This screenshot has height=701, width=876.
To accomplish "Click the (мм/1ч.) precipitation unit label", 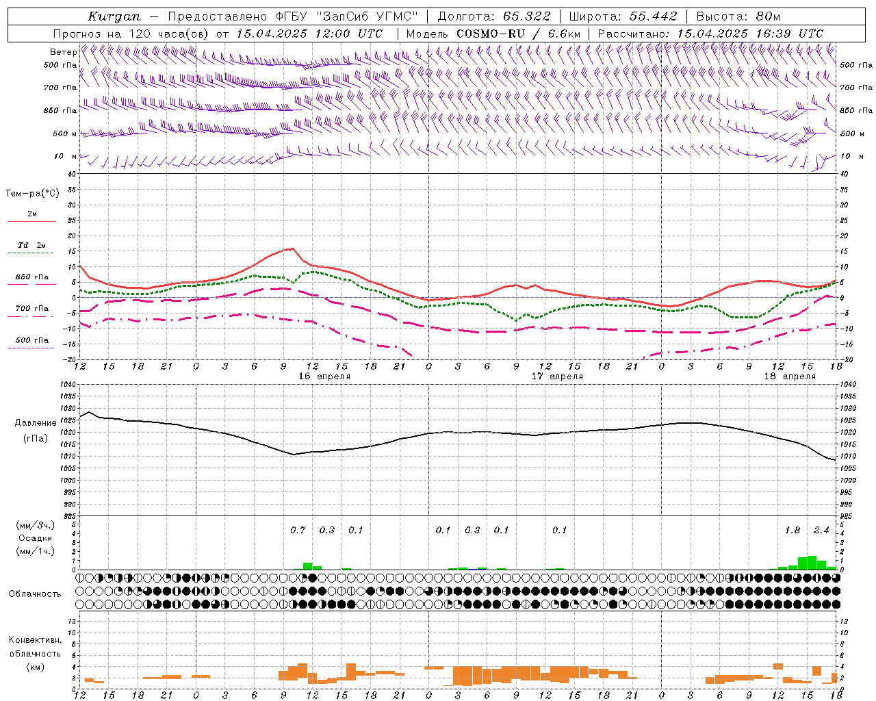I will pyautogui.click(x=36, y=551).
